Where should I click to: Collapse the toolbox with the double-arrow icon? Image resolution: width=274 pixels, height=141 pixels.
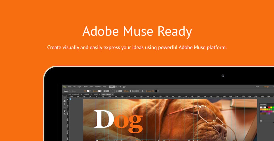click(x=63, y=94)
